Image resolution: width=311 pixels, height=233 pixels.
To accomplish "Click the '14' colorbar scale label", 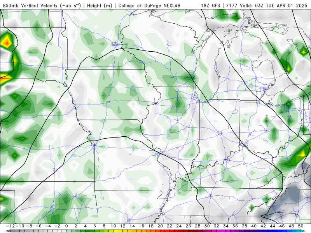I will tap(132, 226).
